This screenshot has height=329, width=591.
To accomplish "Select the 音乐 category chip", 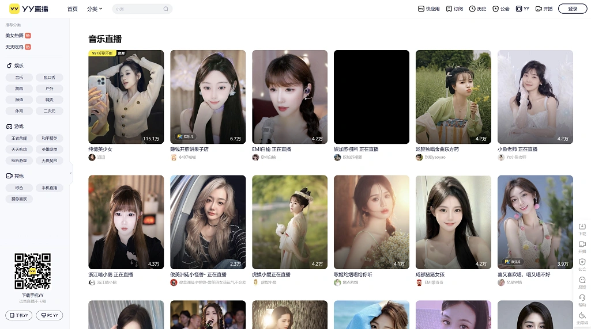I will (x=20, y=78).
